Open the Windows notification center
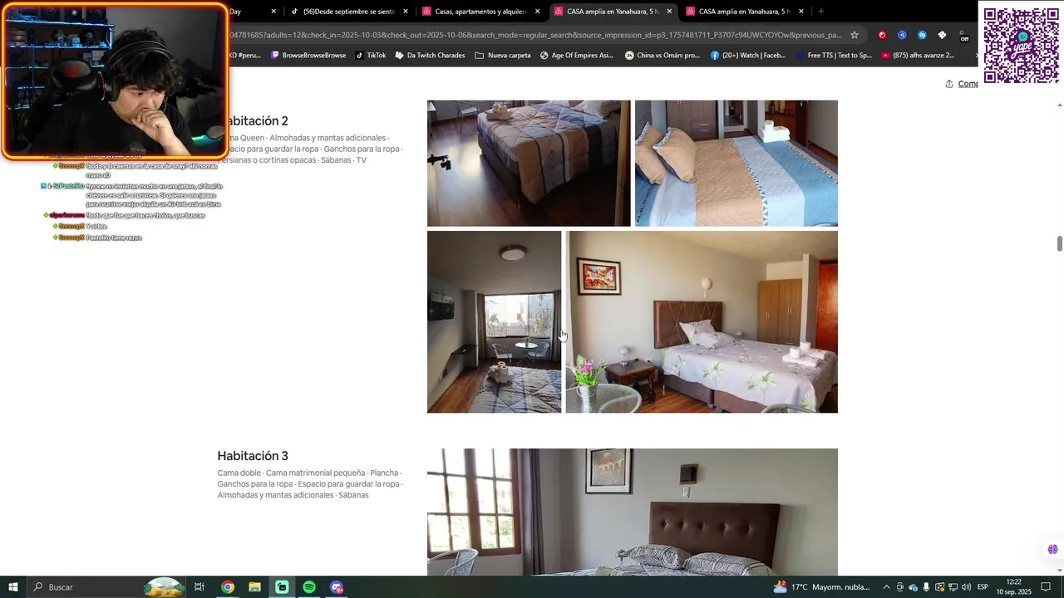The image size is (1064, 598). click(x=1046, y=587)
